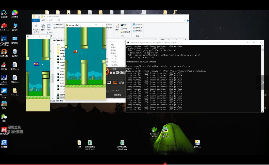Open Explorer help question mark icon
The height and width of the screenshot is (165, 269).
(x=188, y=21)
